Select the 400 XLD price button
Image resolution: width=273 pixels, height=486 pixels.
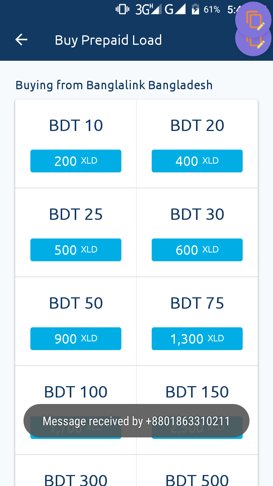[x=197, y=161]
